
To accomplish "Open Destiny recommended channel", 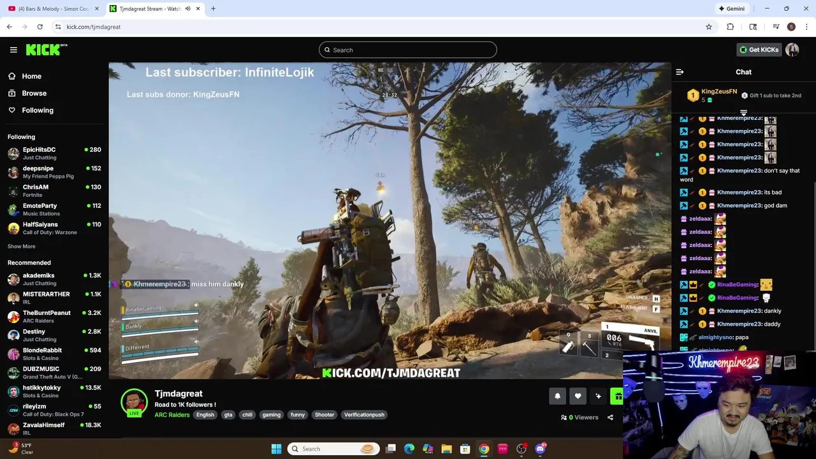I will pos(54,335).
